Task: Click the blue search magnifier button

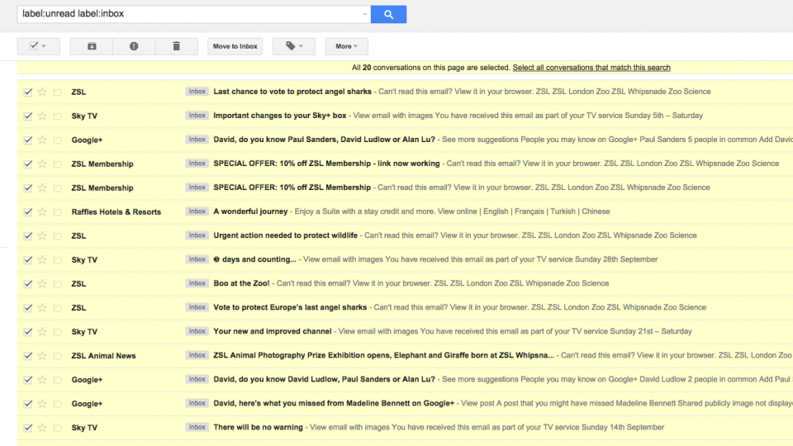Action: (x=388, y=14)
